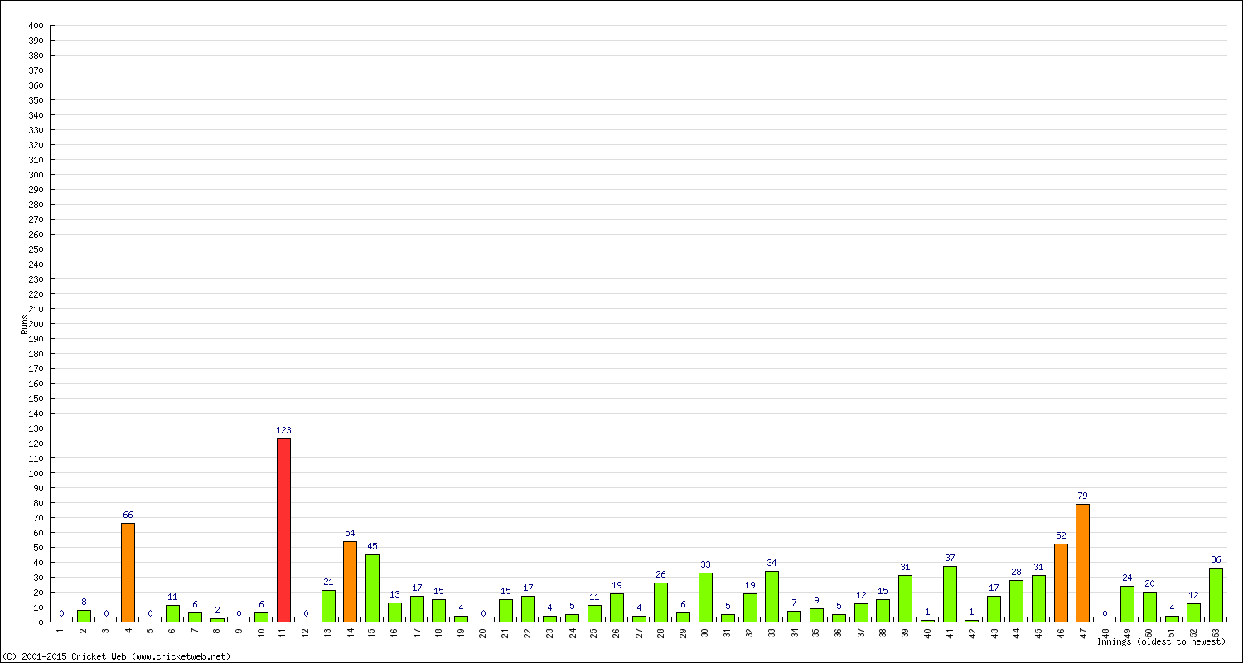Image resolution: width=1243 pixels, height=663 pixels.
Task: Click the value label 13 above innings 16
Action: [x=394, y=594]
